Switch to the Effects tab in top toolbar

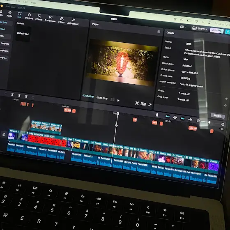[x=39, y=17]
